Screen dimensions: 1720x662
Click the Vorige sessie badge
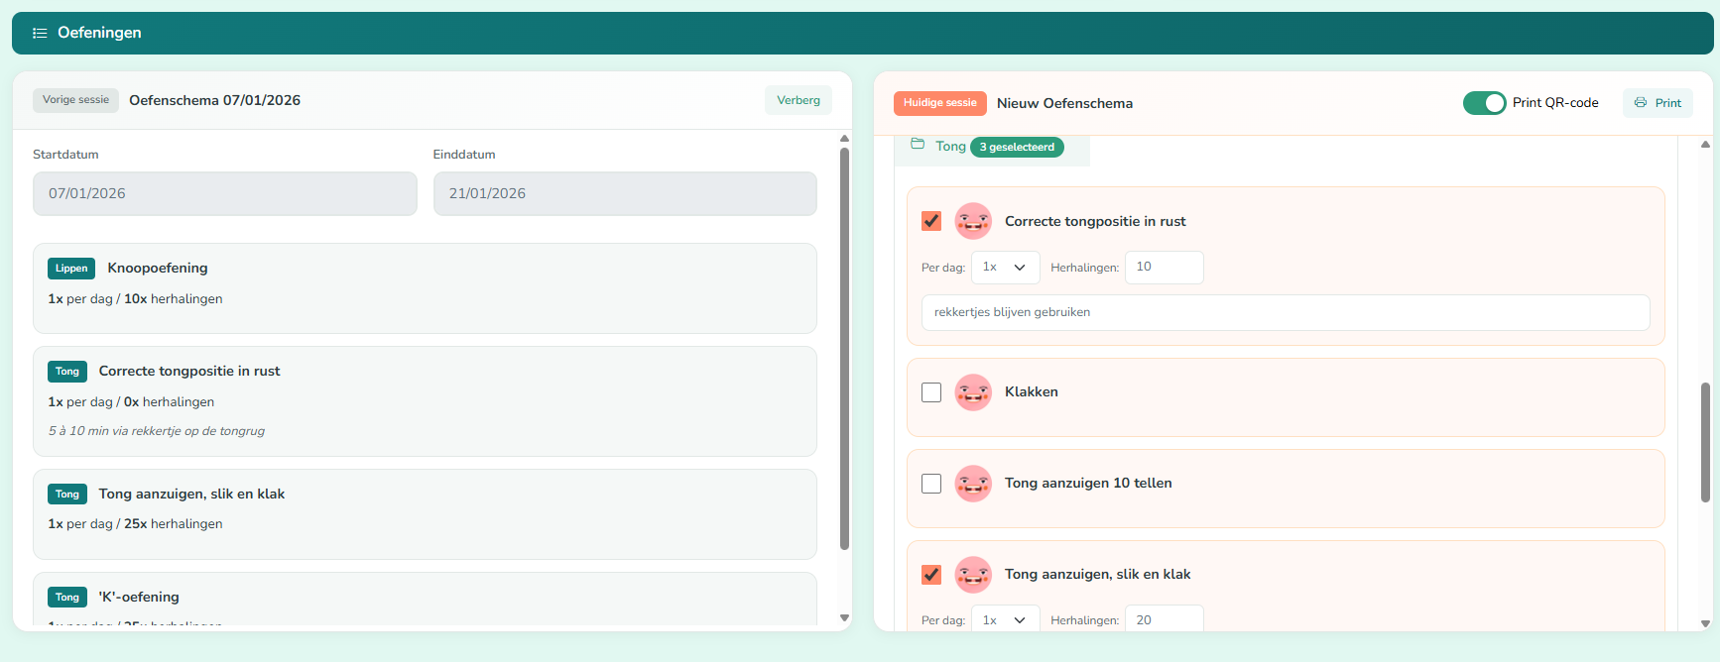pyautogui.click(x=75, y=100)
